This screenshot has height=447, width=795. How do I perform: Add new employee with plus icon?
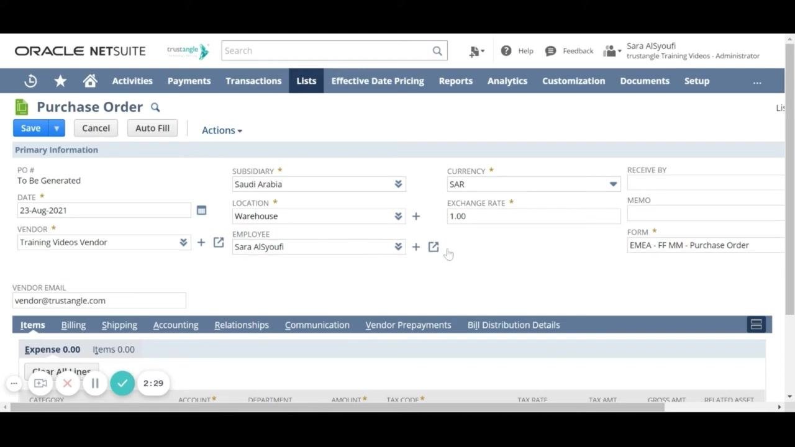pyautogui.click(x=416, y=247)
